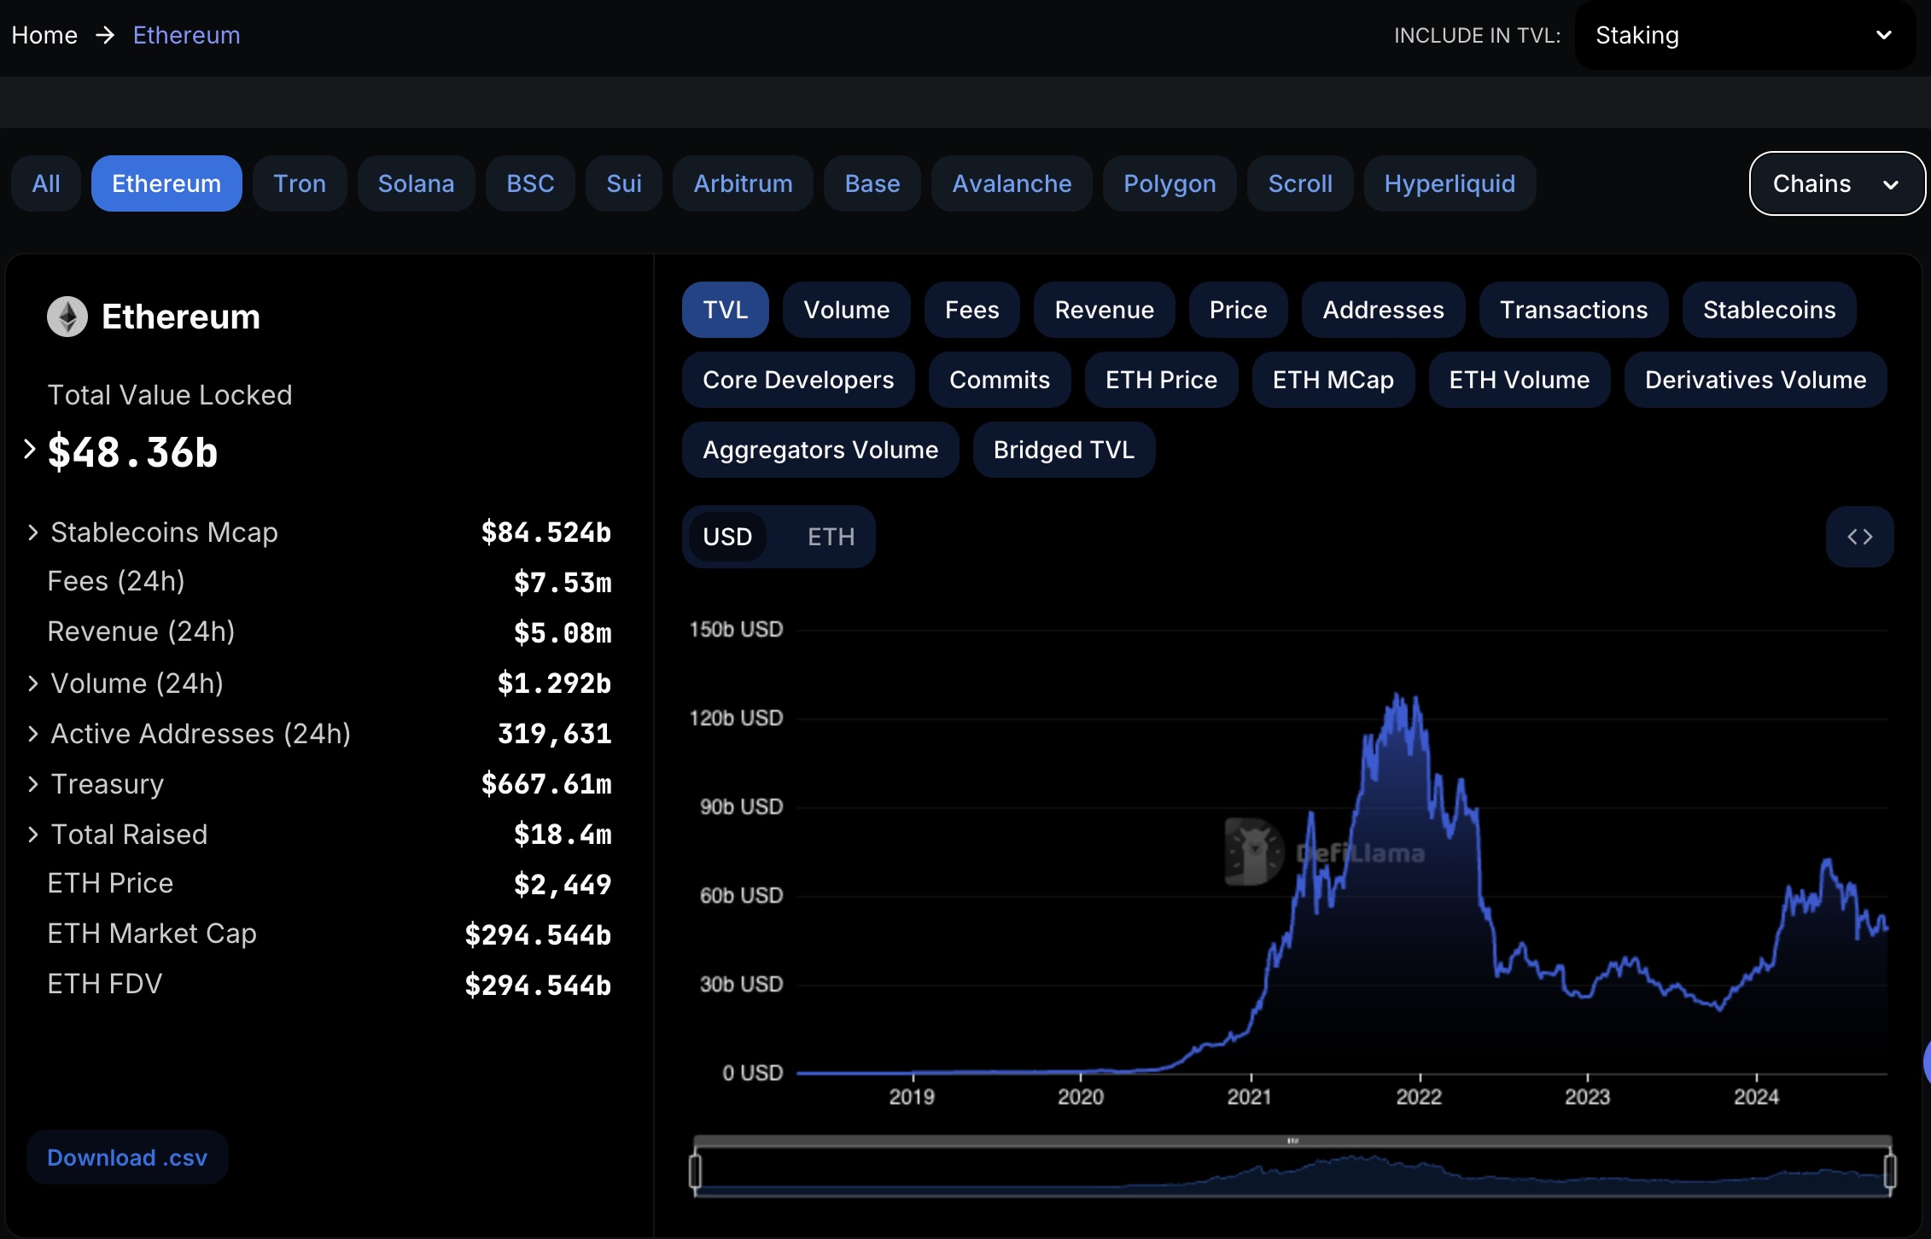This screenshot has width=1931, height=1239.
Task: Click the embed chart code icon
Action: click(x=1859, y=537)
